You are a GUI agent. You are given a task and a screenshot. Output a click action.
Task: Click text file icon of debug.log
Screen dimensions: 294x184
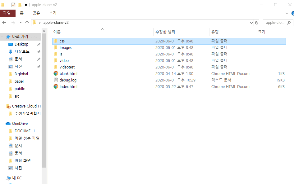56,80
